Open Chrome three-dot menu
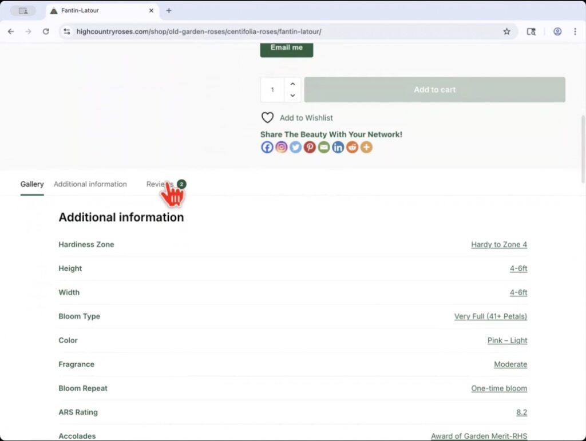This screenshot has width=586, height=441. 575,31
